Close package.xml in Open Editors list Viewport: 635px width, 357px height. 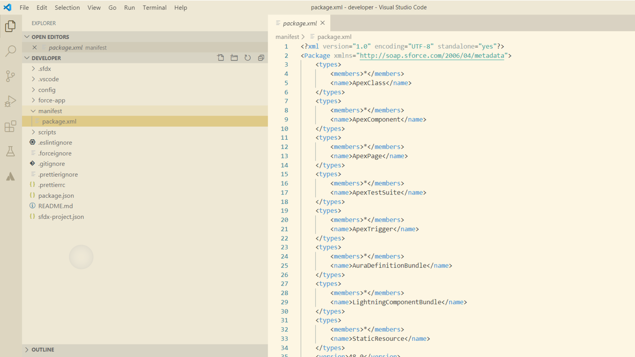(34, 47)
